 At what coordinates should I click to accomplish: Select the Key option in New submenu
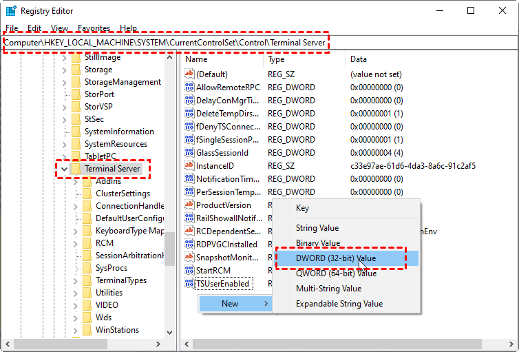pyautogui.click(x=302, y=208)
